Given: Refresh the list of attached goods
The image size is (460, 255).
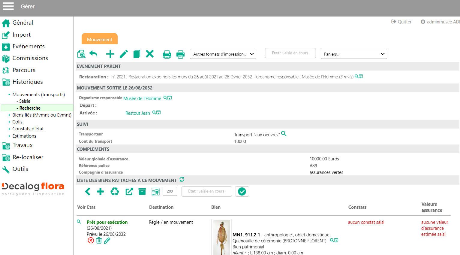Looking at the screenshot, I should 182,180.
